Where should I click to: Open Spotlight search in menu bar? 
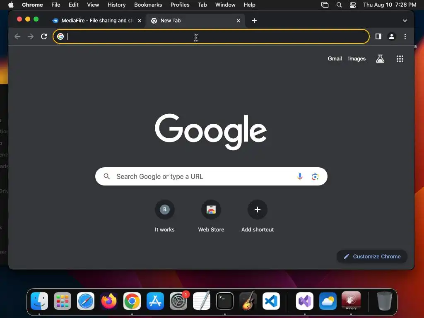tap(339, 5)
